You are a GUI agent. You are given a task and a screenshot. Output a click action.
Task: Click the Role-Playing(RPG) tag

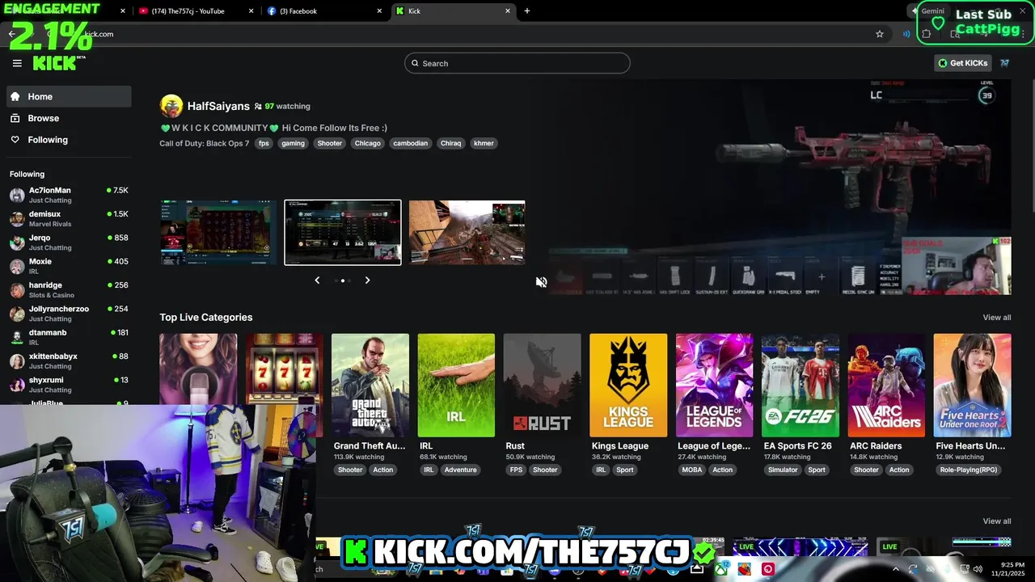969,470
